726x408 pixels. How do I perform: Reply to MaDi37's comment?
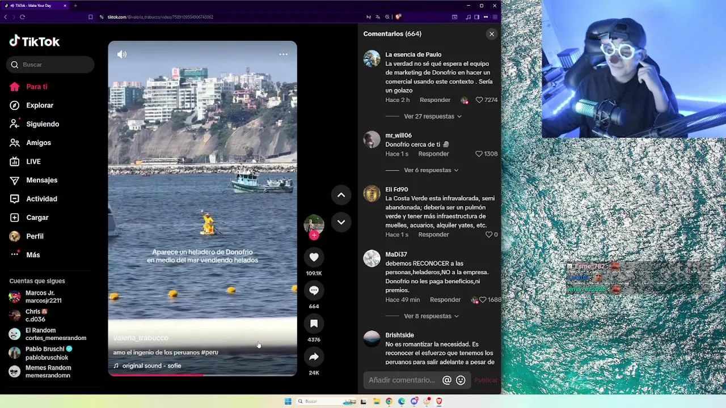(x=445, y=300)
